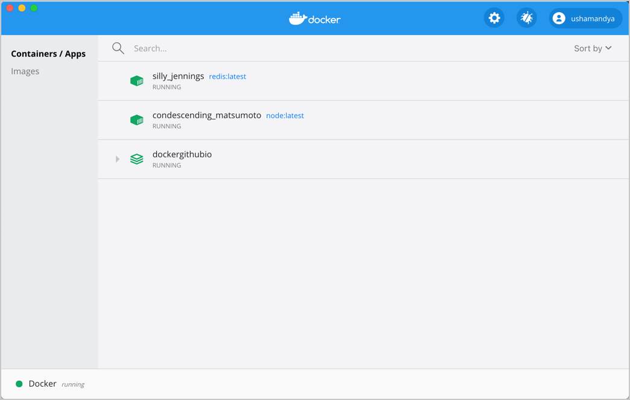Screen dimensions: 630x400
Task: Open the Troubleshoot bug icon
Action: pos(526,17)
